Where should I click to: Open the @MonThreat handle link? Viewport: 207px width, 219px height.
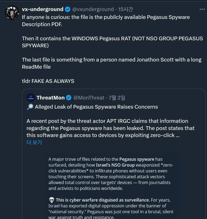[x=89, y=98]
